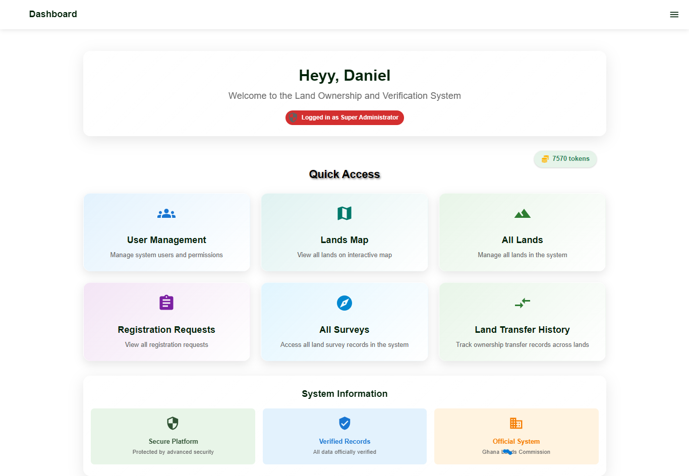The height and width of the screenshot is (476, 689).
Task: Click the Lands Map folded-map icon
Action: pyautogui.click(x=344, y=213)
